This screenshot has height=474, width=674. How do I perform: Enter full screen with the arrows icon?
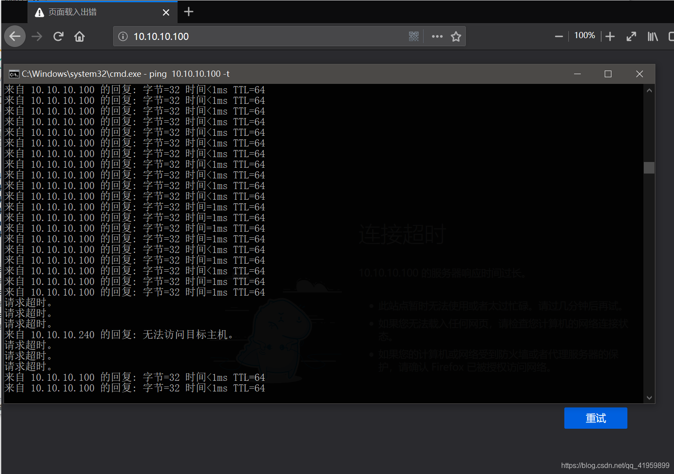[x=631, y=36]
